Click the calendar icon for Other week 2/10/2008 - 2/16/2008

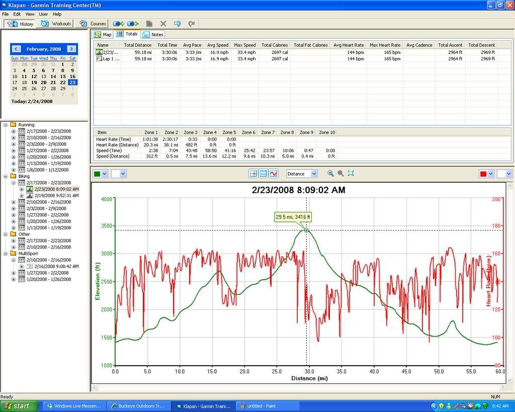tap(21, 247)
